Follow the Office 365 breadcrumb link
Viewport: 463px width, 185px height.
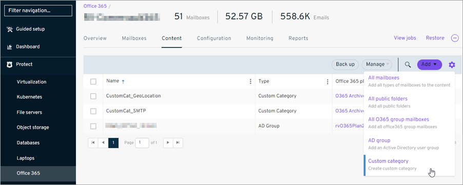tap(95, 6)
